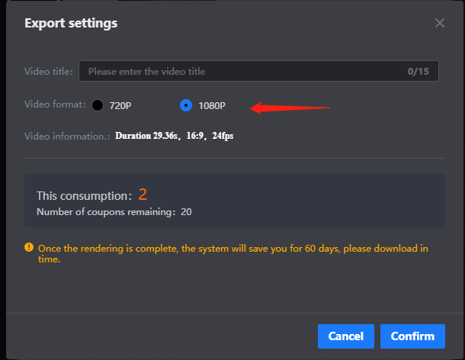Choose the 1080P format label text
This screenshot has height=360, width=465.
tap(212, 106)
